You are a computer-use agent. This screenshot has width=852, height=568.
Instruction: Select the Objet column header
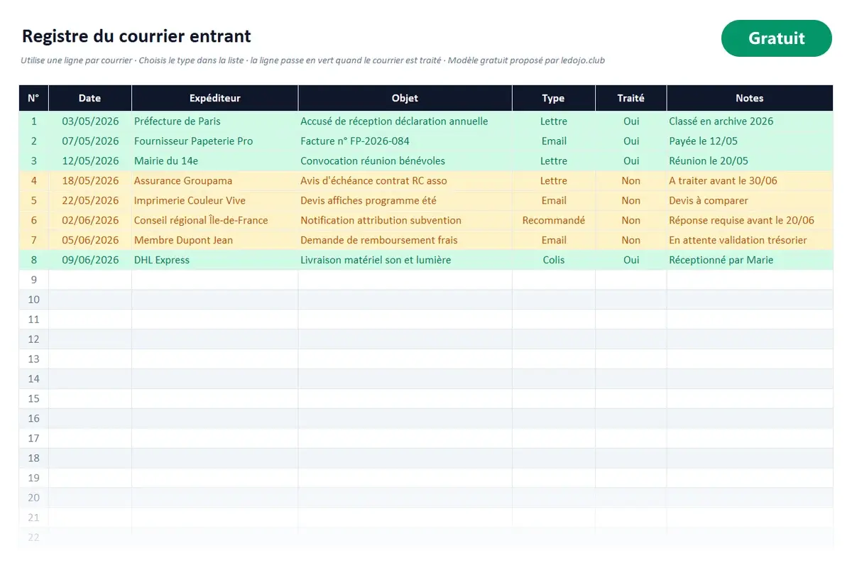[405, 98]
